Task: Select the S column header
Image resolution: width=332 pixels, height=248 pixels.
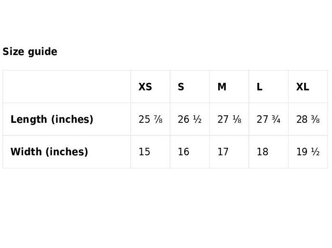Action: point(181,87)
